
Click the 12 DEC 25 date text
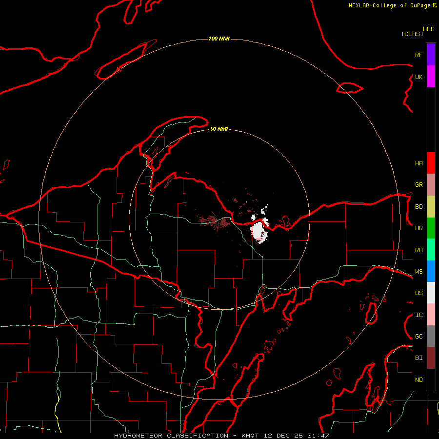point(283,436)
